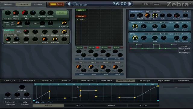The width and height of the screenshot is (193, 109).
Task: Click the LFO2 step waveform editor
Action: coord(153,48)
